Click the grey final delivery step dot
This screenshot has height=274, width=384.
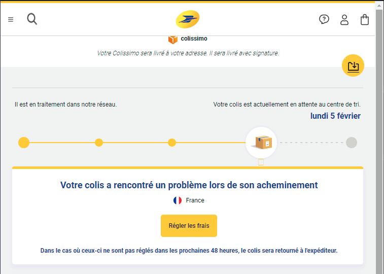pyautogui.click(x=352, y=143)
